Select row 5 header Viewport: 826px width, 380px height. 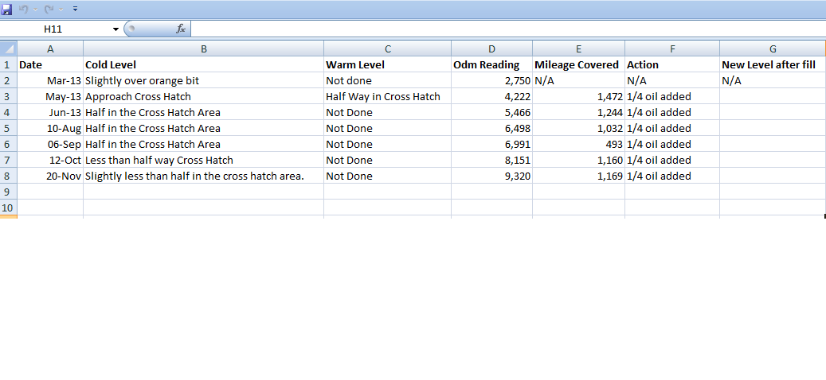(x=9, y=128)
